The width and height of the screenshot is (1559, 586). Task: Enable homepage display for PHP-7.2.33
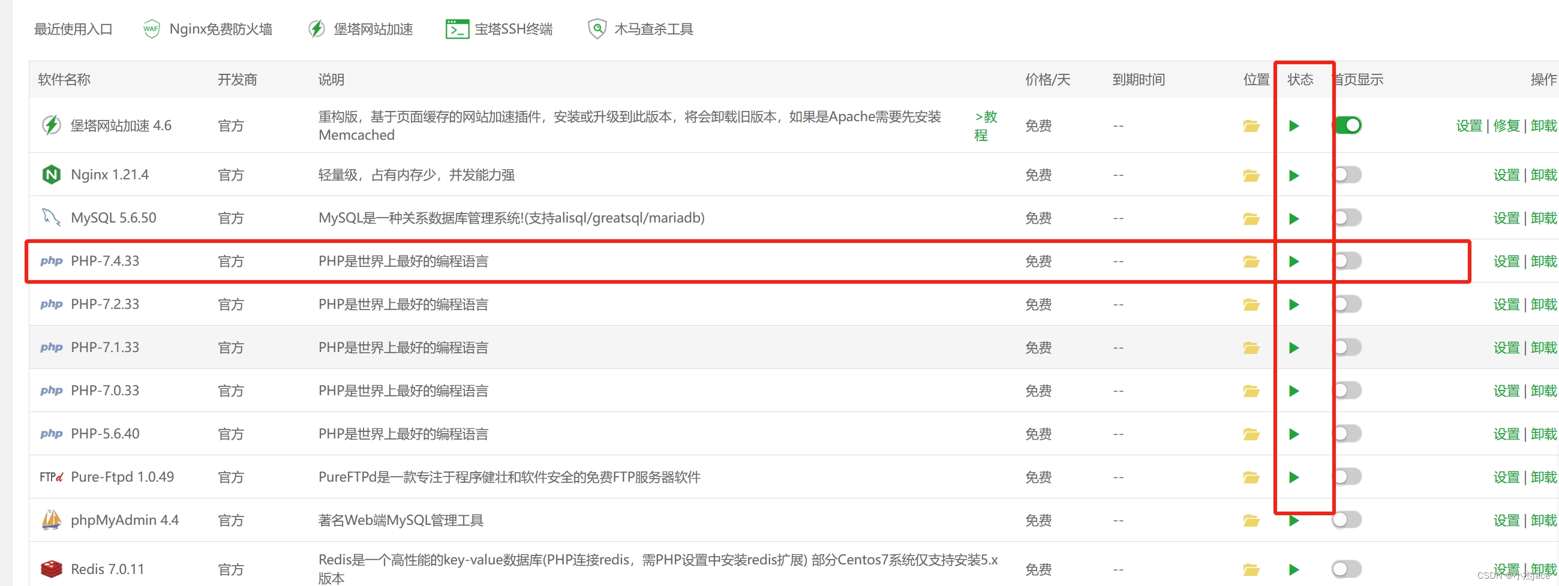click(1347, 304)
